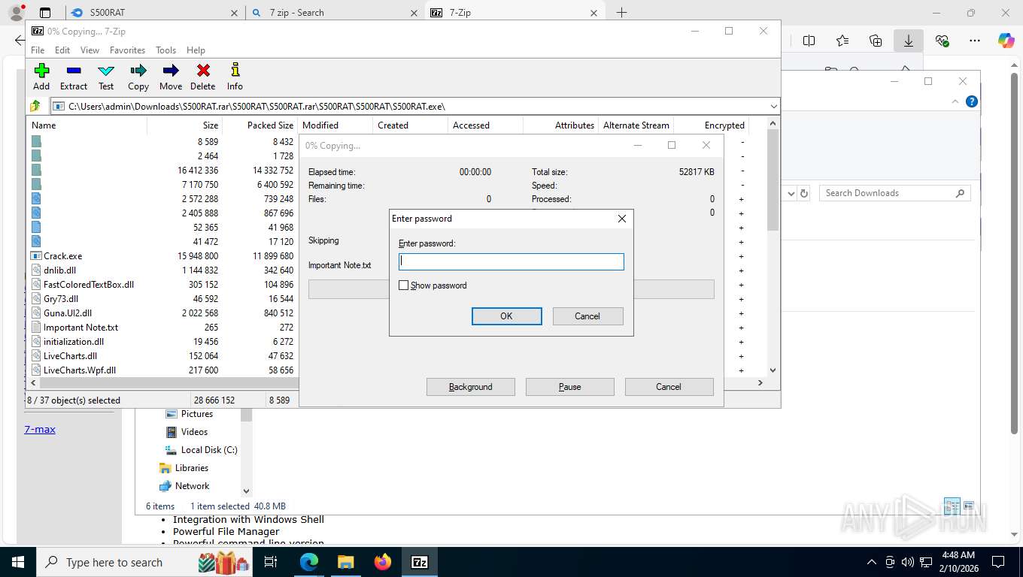Open the Tools menu in 7-Zip
Image resolution: width=1023 pixels, height=577 pixels.
coord(165,50)
